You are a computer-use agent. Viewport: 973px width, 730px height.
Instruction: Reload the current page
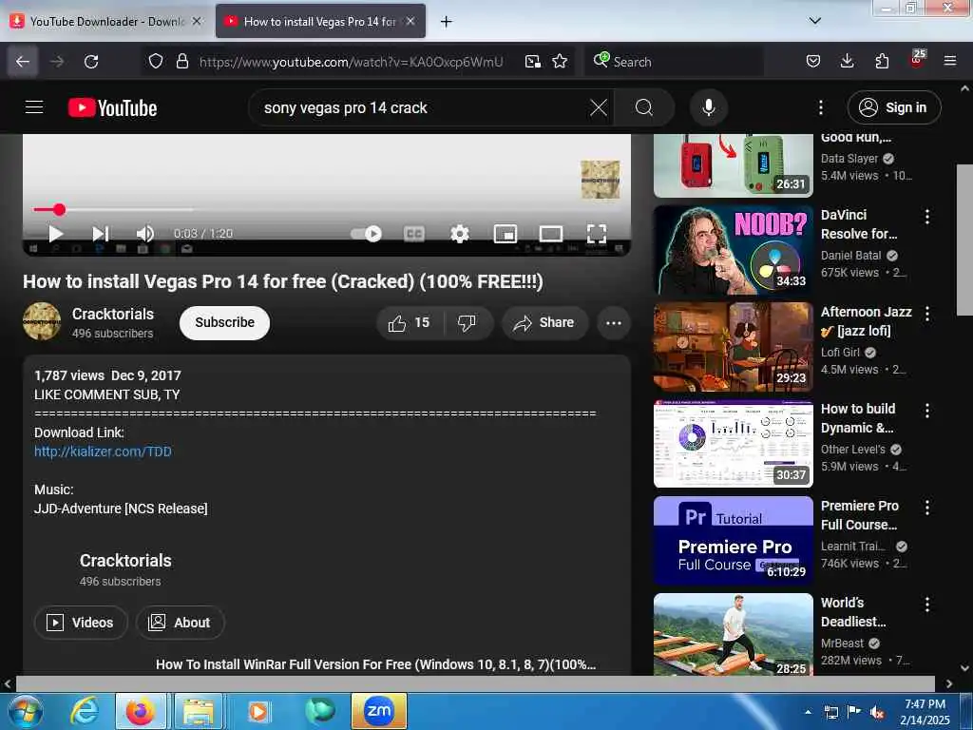pos(91,62)
